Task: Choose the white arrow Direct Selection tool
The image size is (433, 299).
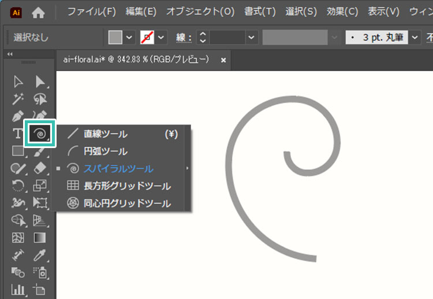Action: [18, 82]
